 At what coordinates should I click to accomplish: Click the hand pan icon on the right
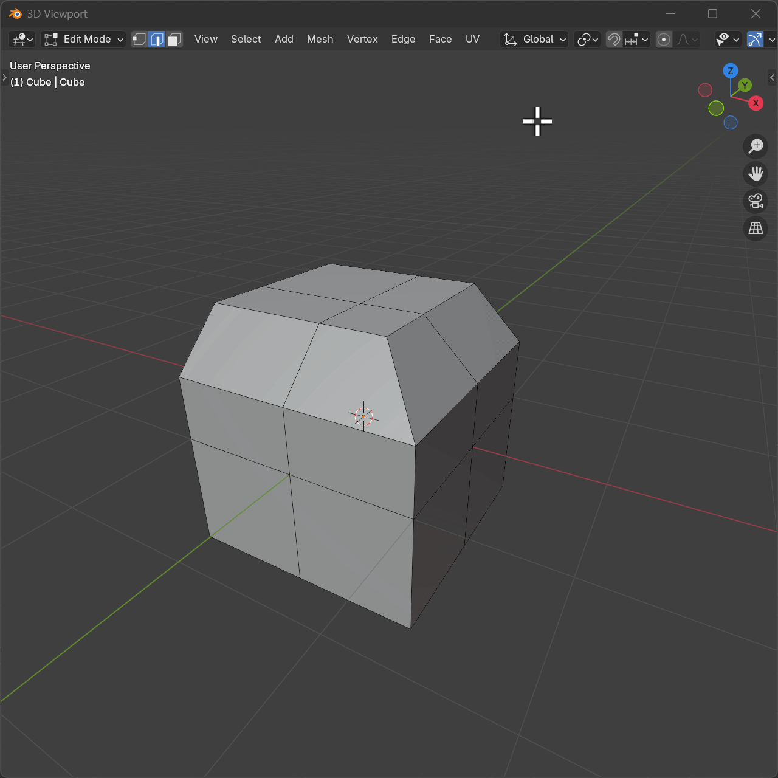tap(756, 174)
